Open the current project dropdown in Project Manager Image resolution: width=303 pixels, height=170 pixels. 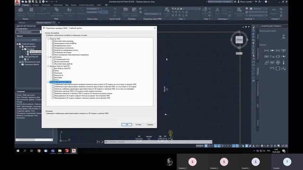click(41, 32)
